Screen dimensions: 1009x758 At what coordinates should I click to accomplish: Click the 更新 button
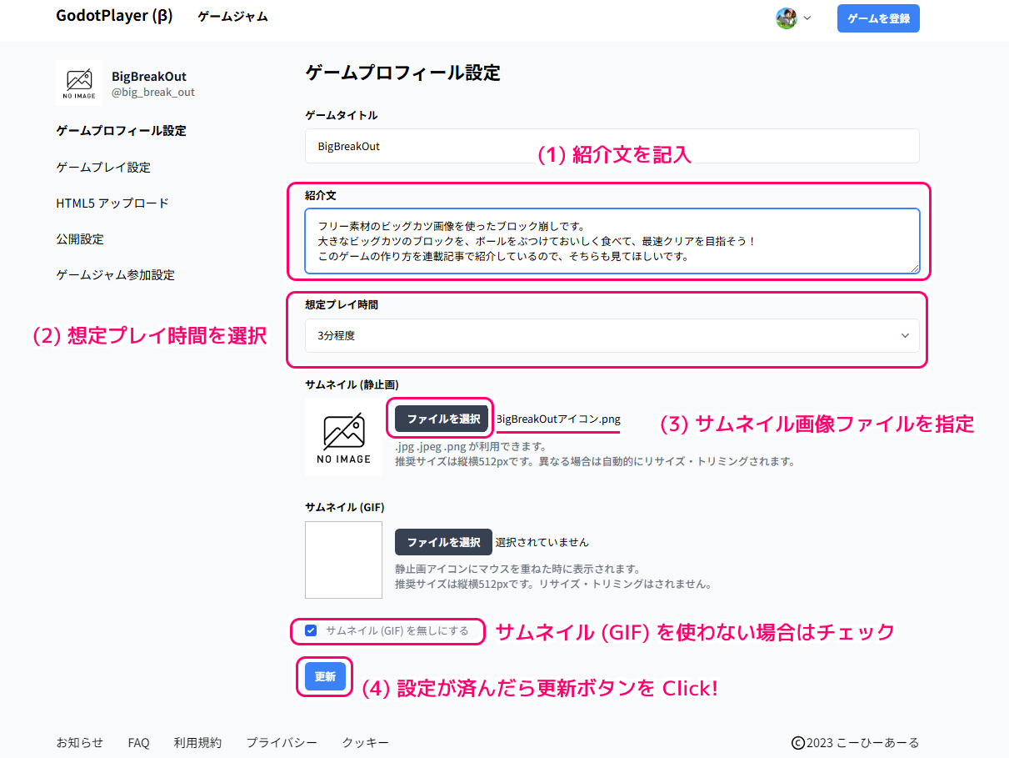point(325,676)
